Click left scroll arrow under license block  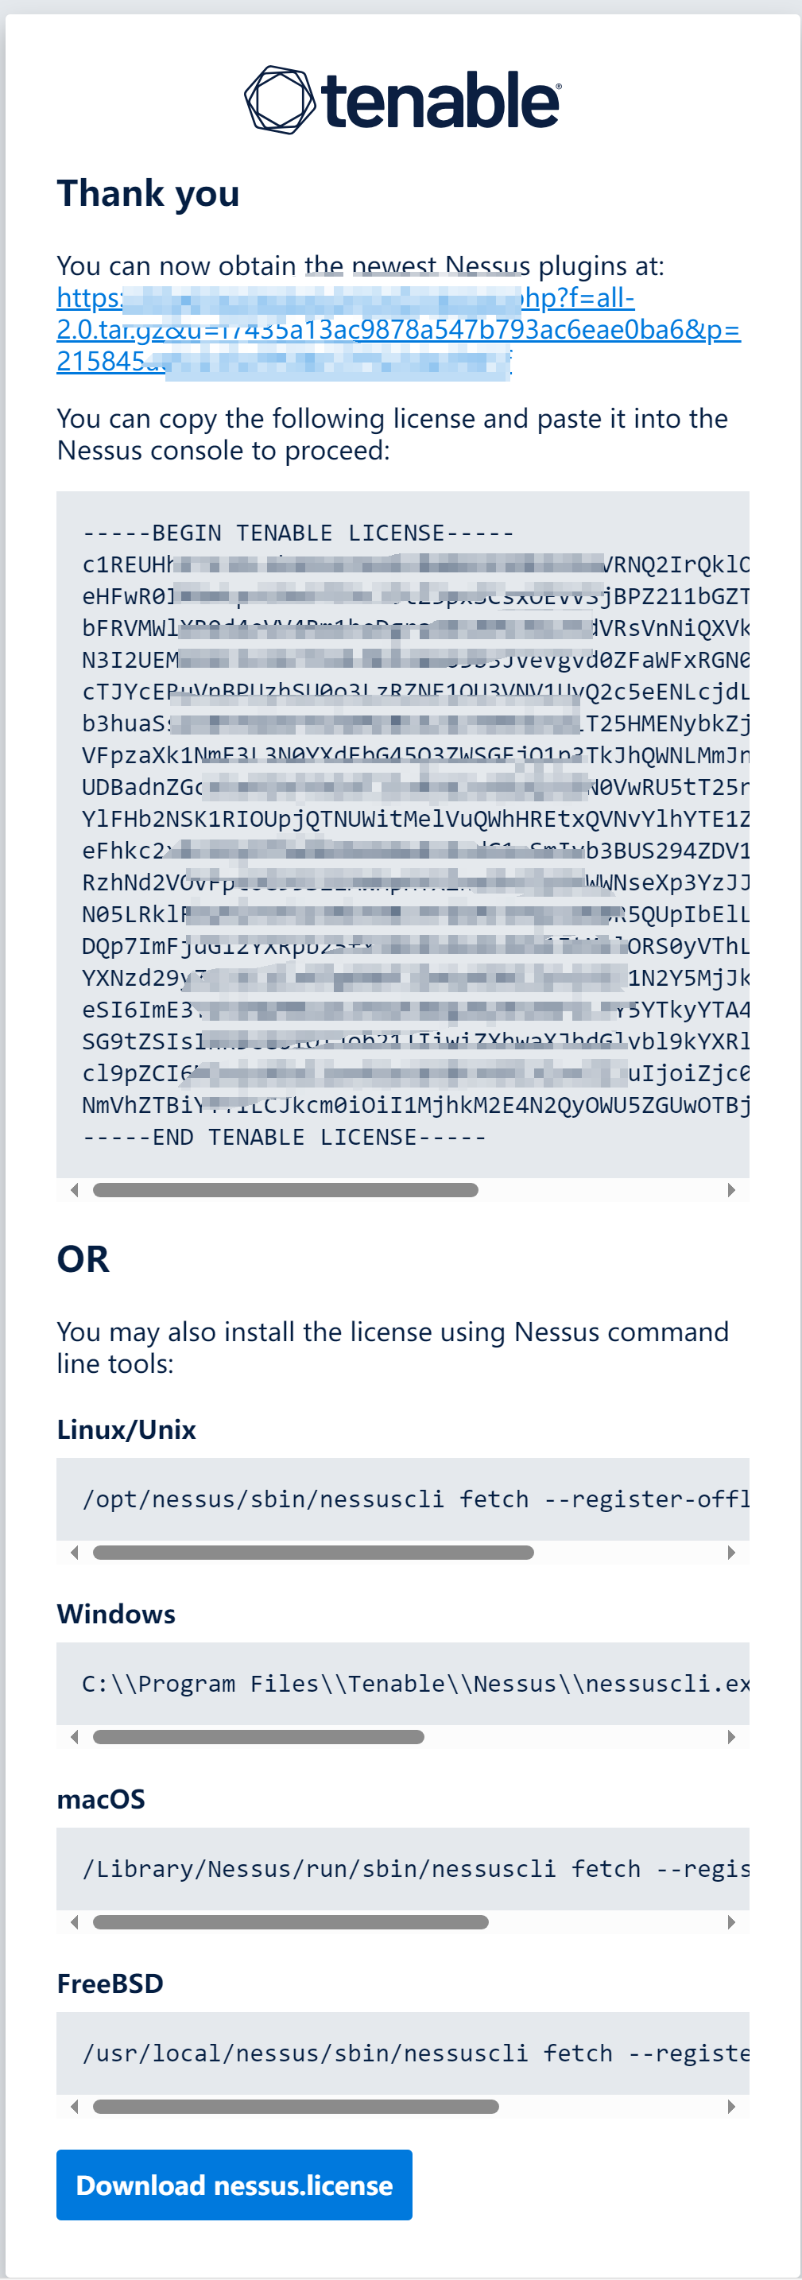pyautogui.click(x=75, y=1190)
